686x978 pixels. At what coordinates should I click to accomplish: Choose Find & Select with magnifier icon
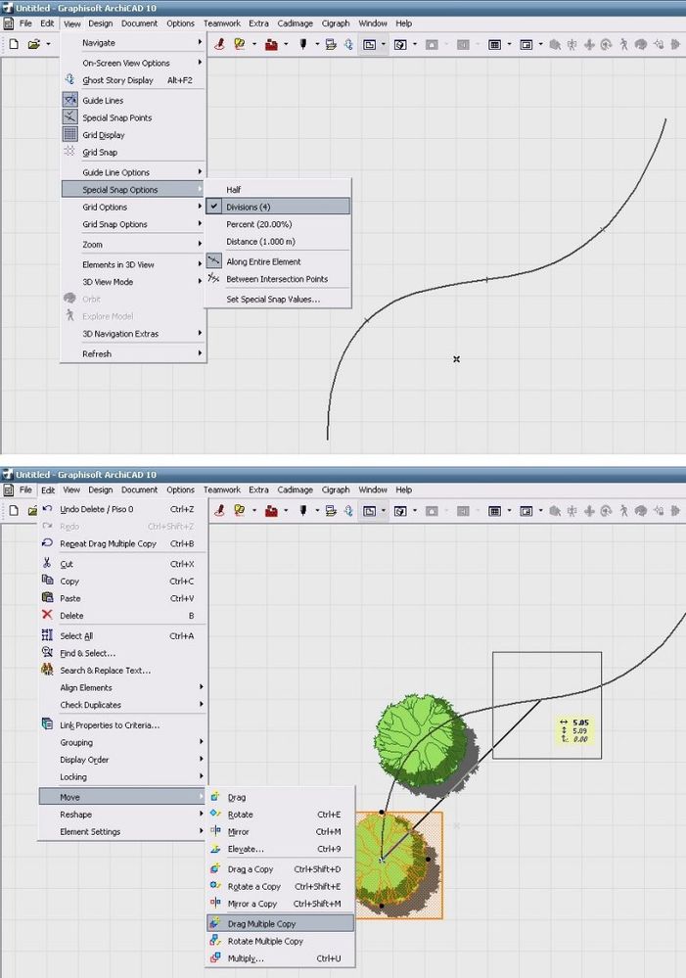122,653
